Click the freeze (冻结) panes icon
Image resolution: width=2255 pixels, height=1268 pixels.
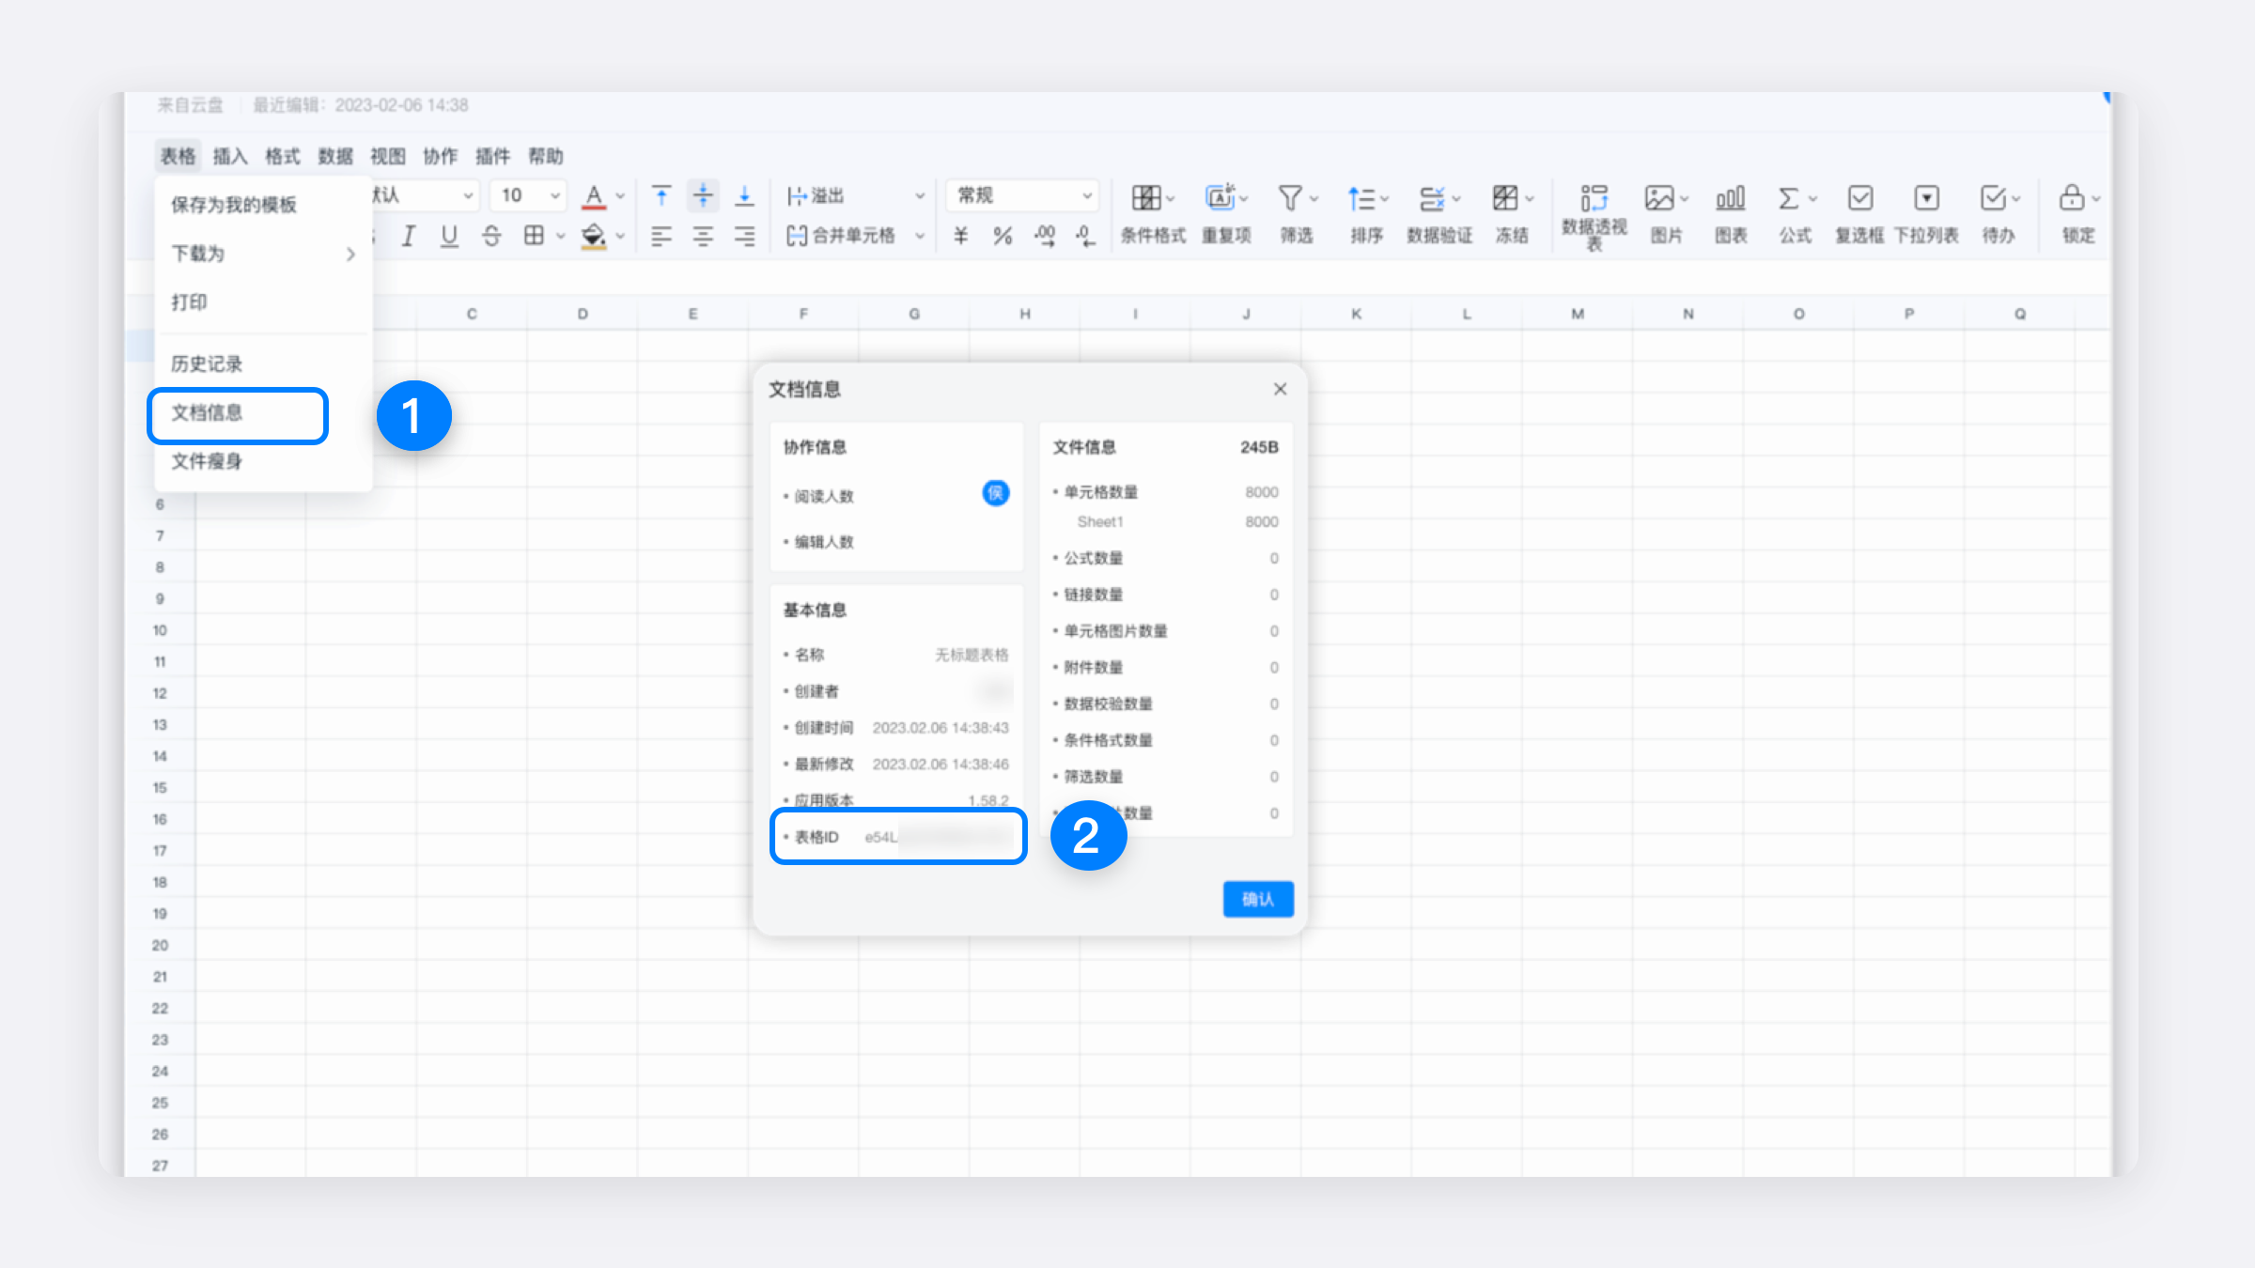tap(1506, 199)
